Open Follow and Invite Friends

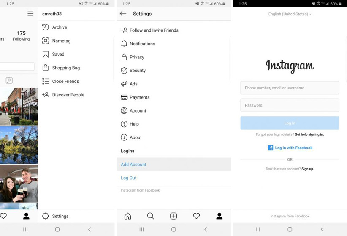click(173, 30)
